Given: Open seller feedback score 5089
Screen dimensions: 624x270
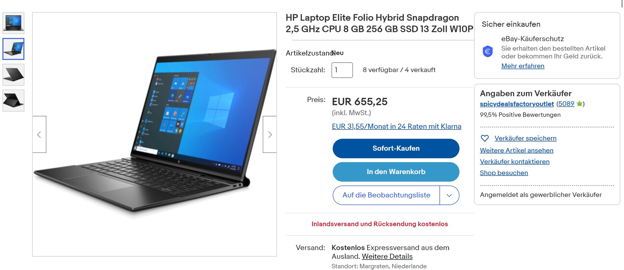Looking at the screenshot, I should (566, 104).
